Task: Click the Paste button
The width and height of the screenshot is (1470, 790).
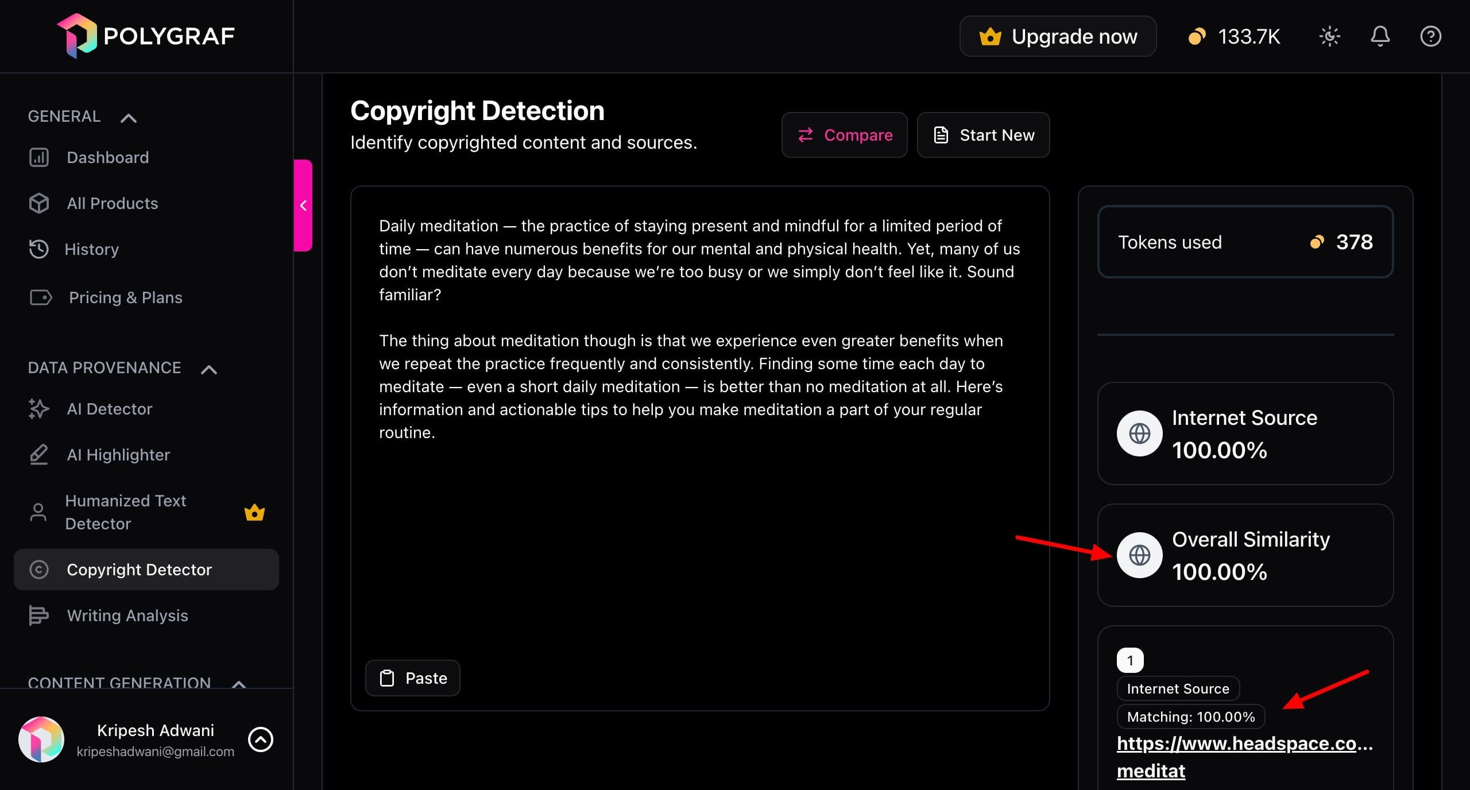Action: (412, 678)
